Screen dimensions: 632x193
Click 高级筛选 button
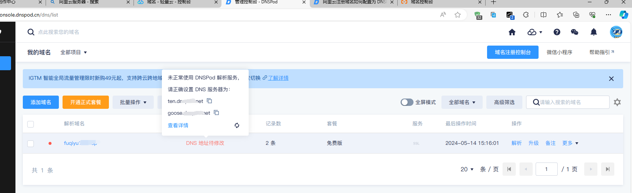click(504, 102)
